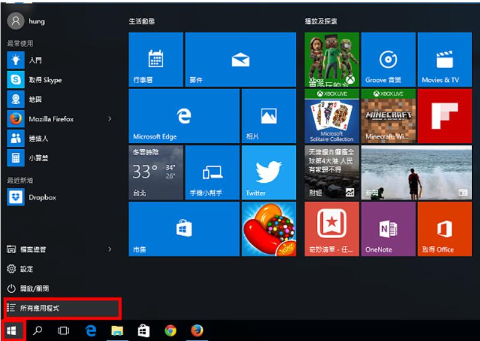Screen dimensions: 480x341
Task: Open Task View on the taskbar
Action: pyautogui.click(x=63, y=331)
